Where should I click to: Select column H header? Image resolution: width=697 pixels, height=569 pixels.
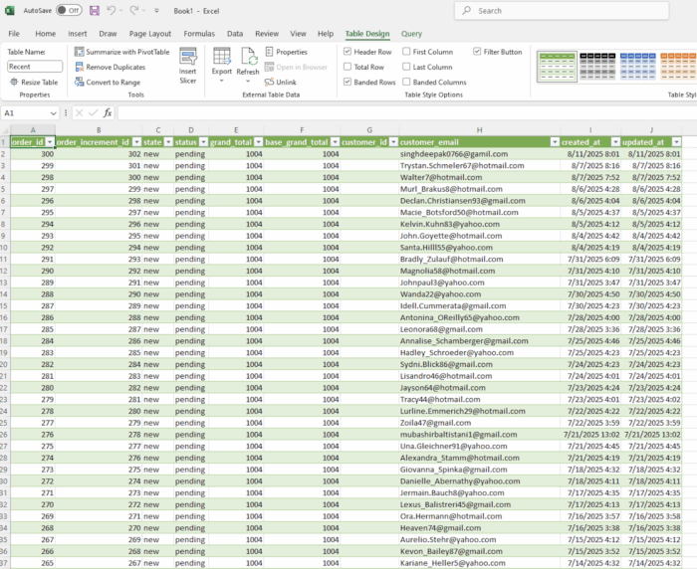coord(479,130)
